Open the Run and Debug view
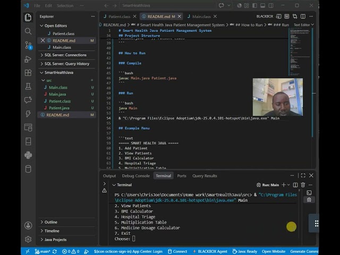Image resolution: width=340 pixels, height=255 pixels. (x=28, y=59)
